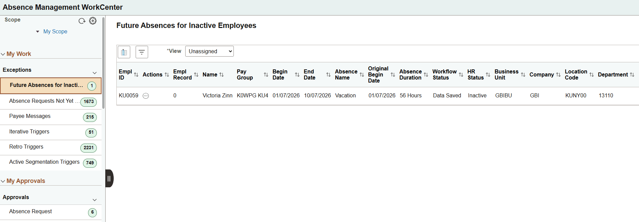
Task: Collapse the side panel using the handle
Action: click(109, 179)
